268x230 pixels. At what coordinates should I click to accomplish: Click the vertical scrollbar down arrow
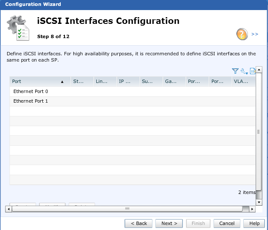pos(259,202)
